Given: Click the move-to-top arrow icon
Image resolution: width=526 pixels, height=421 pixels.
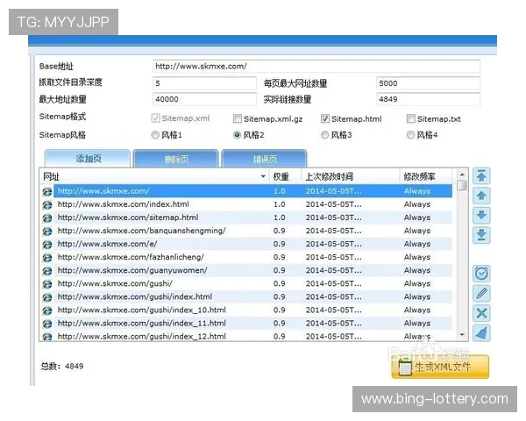Looking at the screenshot, I should click(x=481, y=176).
